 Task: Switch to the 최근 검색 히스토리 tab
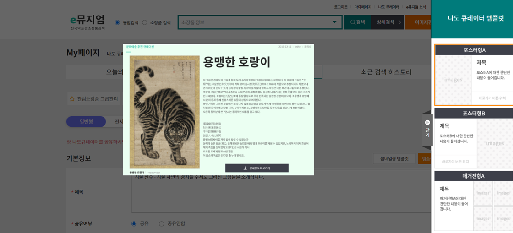click(x=386, y=72)
